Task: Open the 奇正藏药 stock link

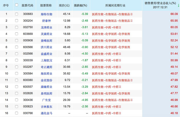Action: (x=47, y=67)
